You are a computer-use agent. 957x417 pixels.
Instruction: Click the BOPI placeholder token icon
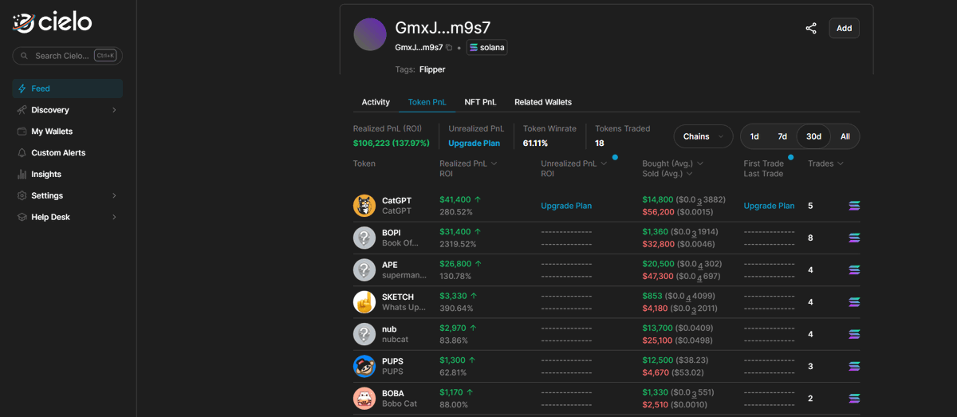(364, 238)
